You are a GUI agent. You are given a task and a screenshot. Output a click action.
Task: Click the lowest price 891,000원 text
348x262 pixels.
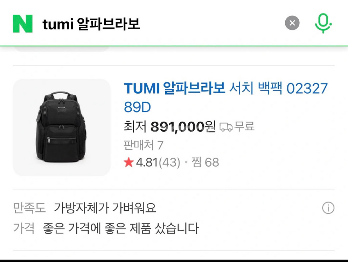(x=183, y=127)
